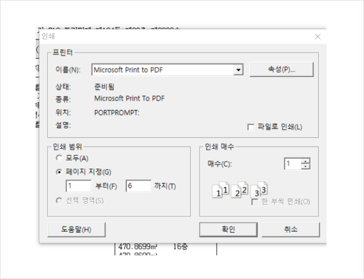Toggle the 한 부씩 인쇄(O) collate checkbox
364x279 pixels.
[x=255, y=202]
